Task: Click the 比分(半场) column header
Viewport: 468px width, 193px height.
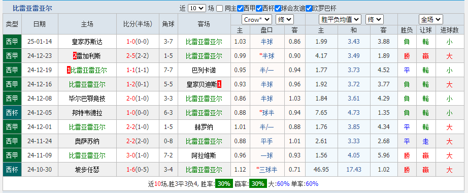Action: tap(138, 24)
